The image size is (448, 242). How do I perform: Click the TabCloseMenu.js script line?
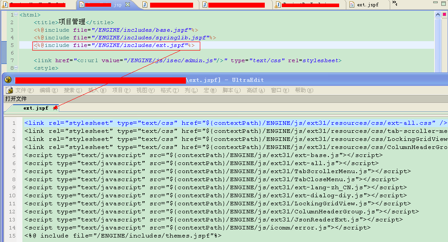click(211, 179)
